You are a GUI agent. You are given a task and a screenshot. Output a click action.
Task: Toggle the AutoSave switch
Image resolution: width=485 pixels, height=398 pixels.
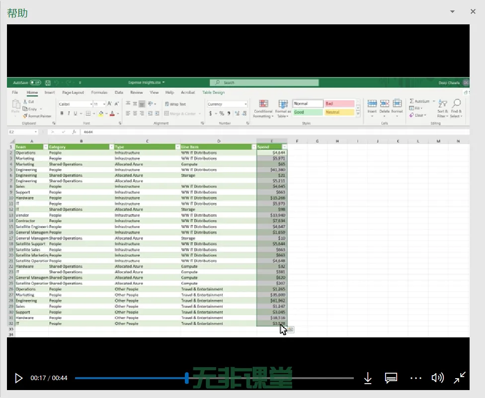35,82
